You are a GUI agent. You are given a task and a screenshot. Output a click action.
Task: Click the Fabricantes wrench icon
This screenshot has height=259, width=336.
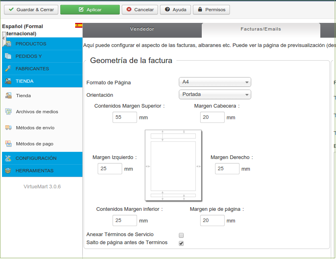coord(8,69)
